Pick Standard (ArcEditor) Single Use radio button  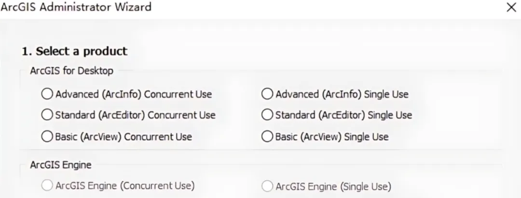click(x=267, y=115)
